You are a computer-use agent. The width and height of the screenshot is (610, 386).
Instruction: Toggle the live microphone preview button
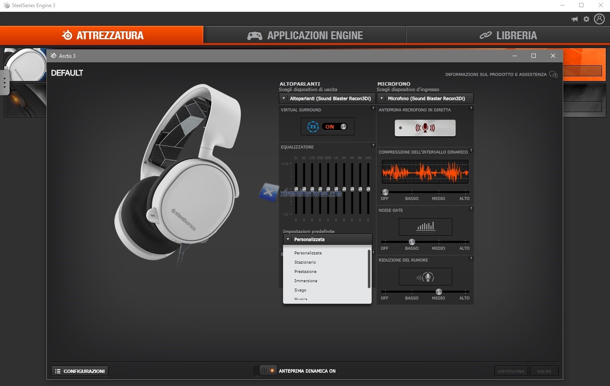tap(425, 128)
